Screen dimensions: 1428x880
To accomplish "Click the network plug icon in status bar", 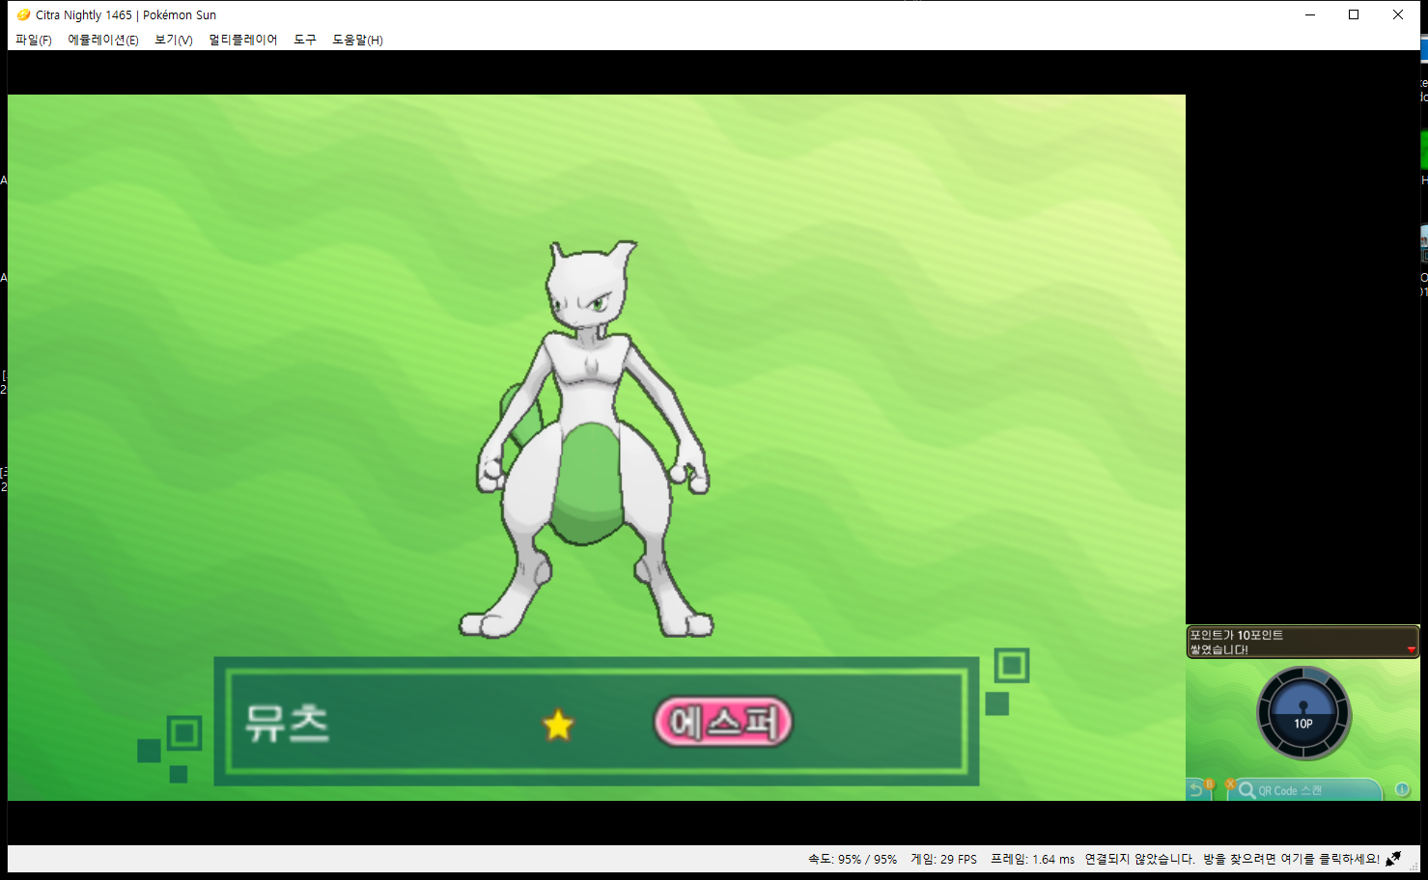I will click(1393, 859).
